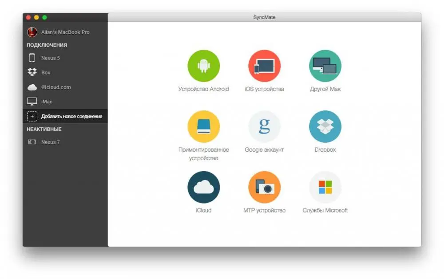
Task: Click the Nexus 5 phone icon in sidebar
Action: click(32, 58)
